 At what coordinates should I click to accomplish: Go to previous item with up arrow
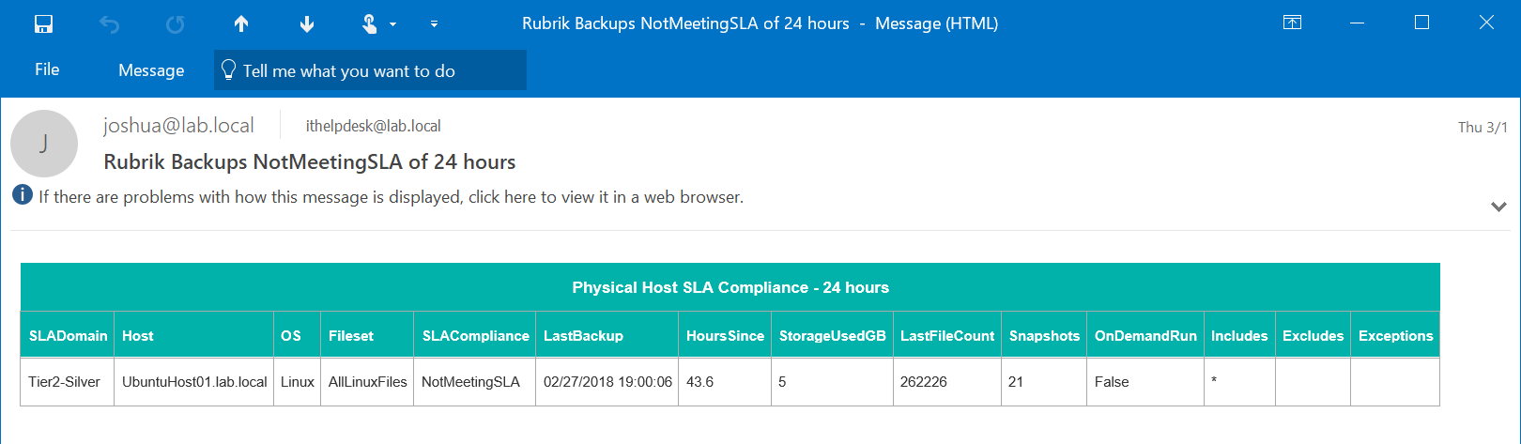pos(241,24)
